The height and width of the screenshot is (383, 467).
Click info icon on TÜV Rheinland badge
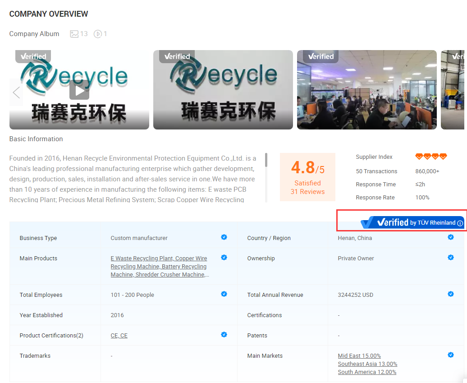[x=460, y=223]
